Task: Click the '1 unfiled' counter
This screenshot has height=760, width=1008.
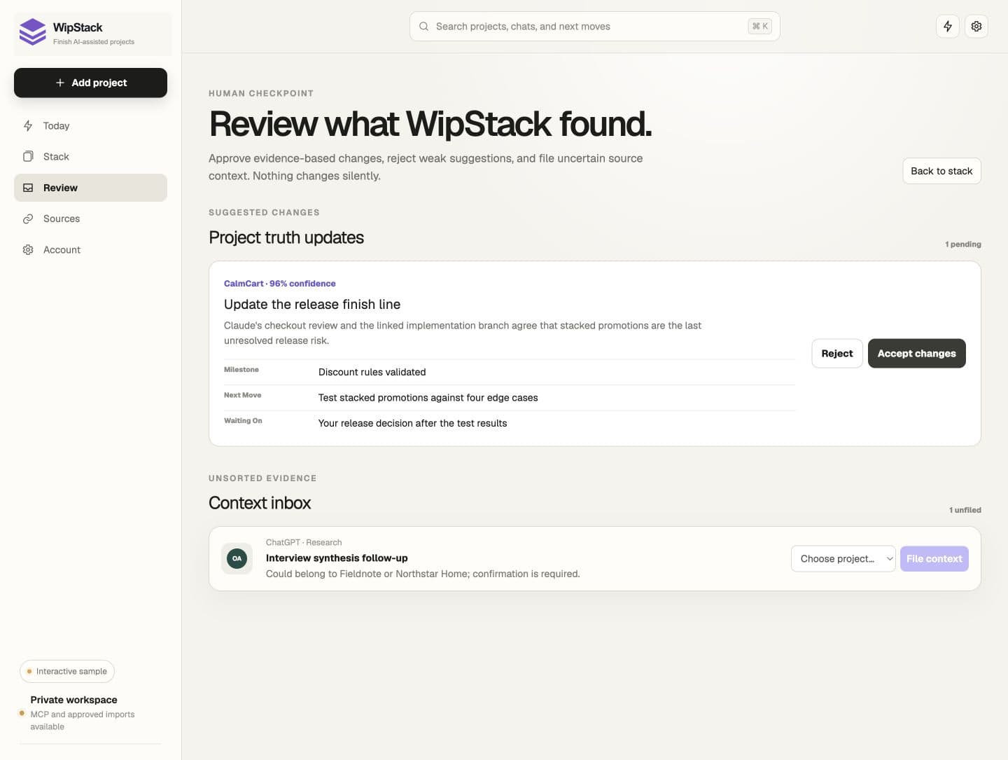Action: tap(965, 510)
